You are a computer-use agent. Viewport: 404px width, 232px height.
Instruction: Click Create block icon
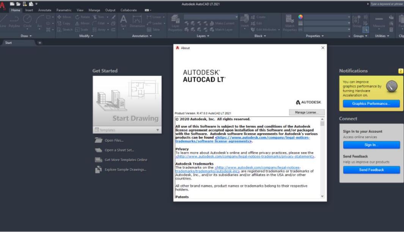258,17
